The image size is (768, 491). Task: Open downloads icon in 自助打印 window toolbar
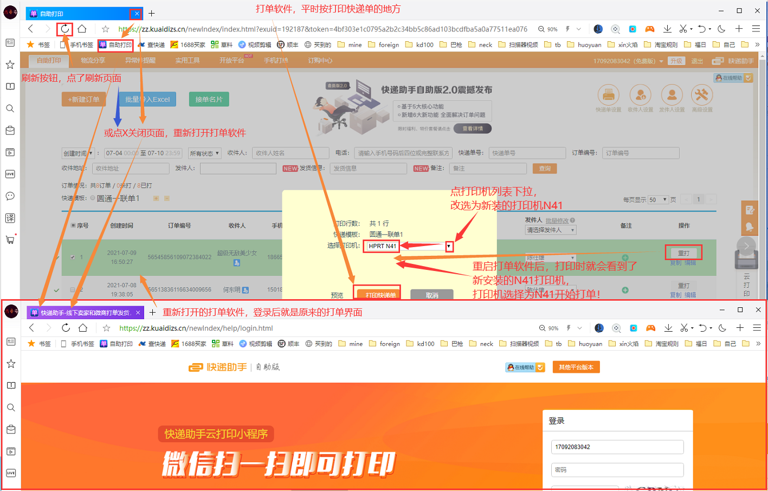pyautogui.click(x=667, y=29)
